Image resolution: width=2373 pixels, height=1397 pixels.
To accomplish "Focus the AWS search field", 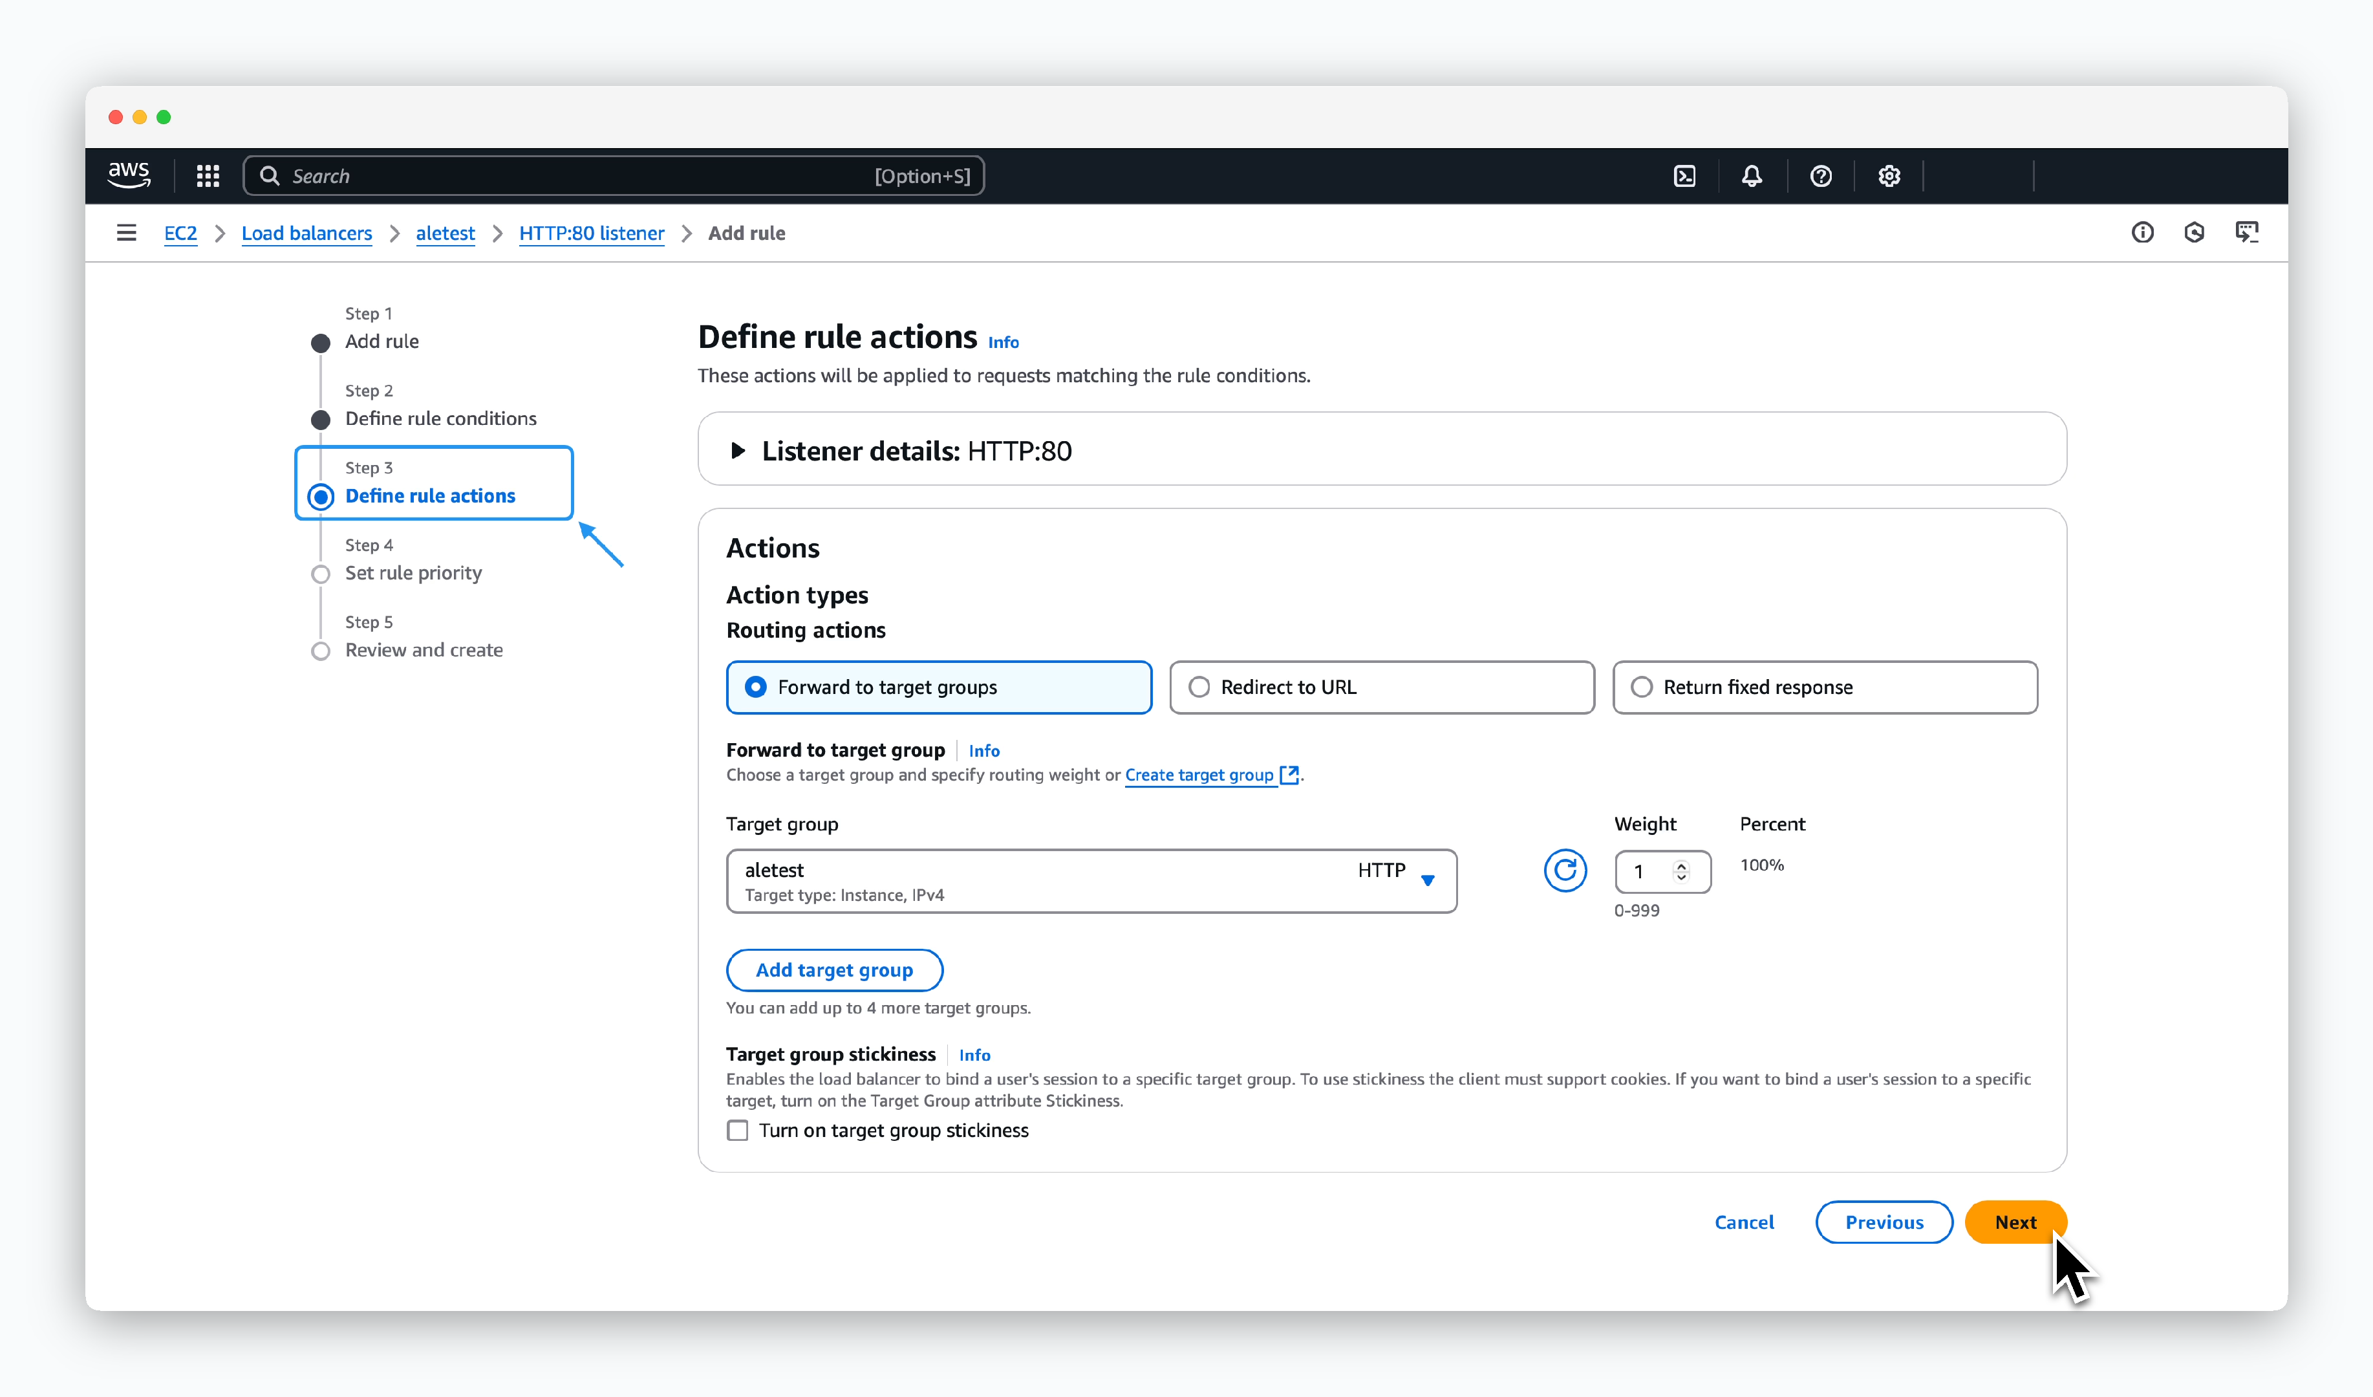I will (x=614, y=176).
